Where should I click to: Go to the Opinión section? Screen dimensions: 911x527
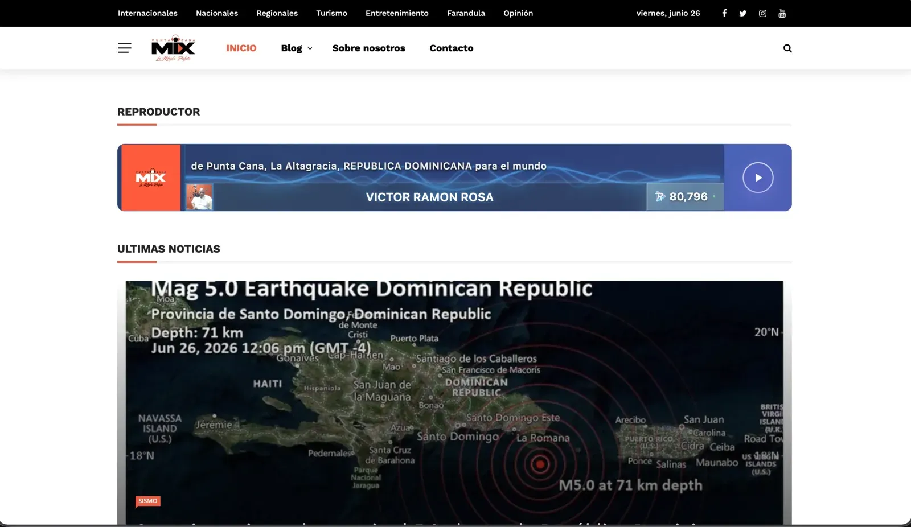coord(518,13)
